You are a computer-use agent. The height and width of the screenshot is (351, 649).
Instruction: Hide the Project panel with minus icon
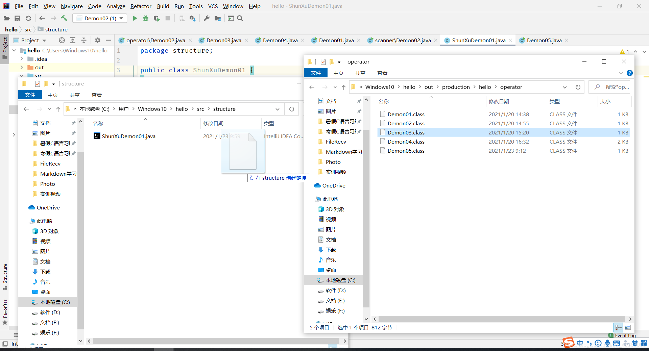point(109,40)
